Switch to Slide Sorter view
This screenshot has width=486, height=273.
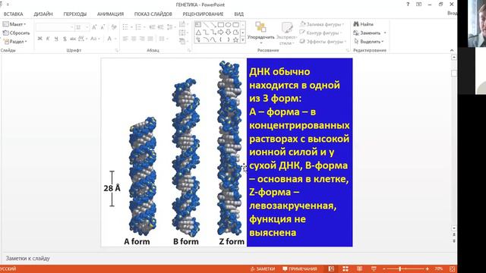[x=346, y=268]
